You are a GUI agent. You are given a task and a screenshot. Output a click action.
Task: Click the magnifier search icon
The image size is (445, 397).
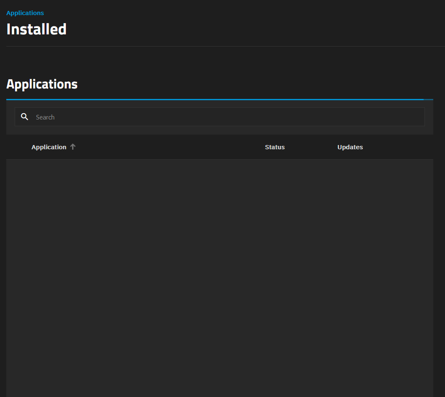click(x=25, y=117)
